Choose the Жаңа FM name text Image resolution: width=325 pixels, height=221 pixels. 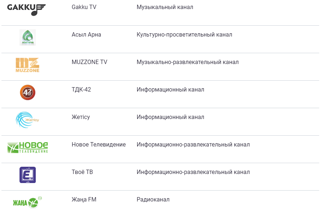(84, 200)
